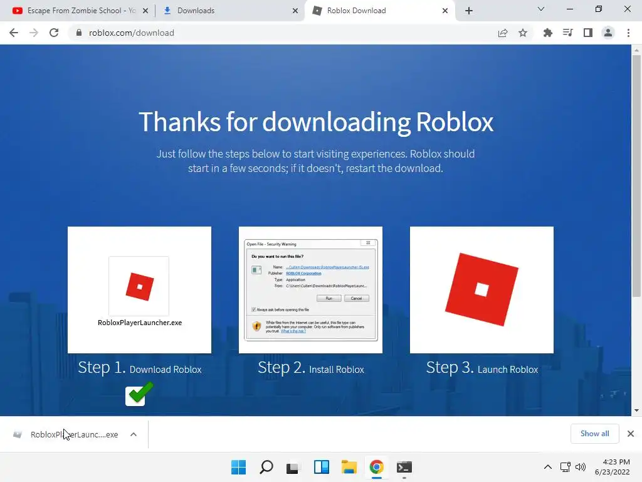The image size is (642, 482).
Task: Expand download item options chevron
Action: [x=134, y=434]
